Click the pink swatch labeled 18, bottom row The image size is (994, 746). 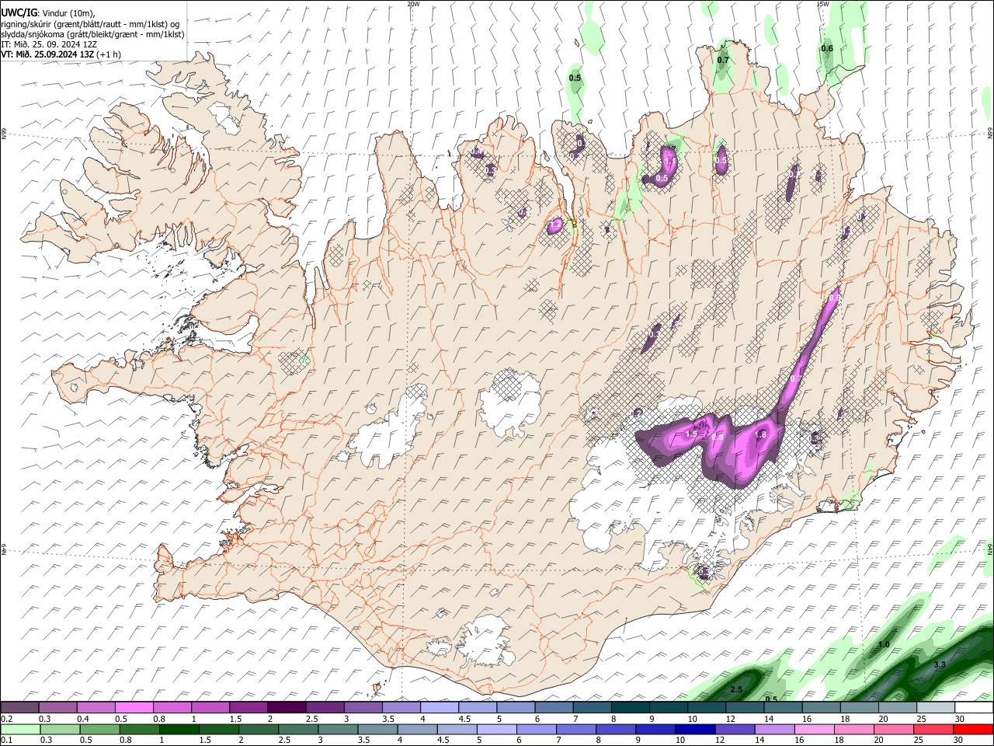(854, 729)
